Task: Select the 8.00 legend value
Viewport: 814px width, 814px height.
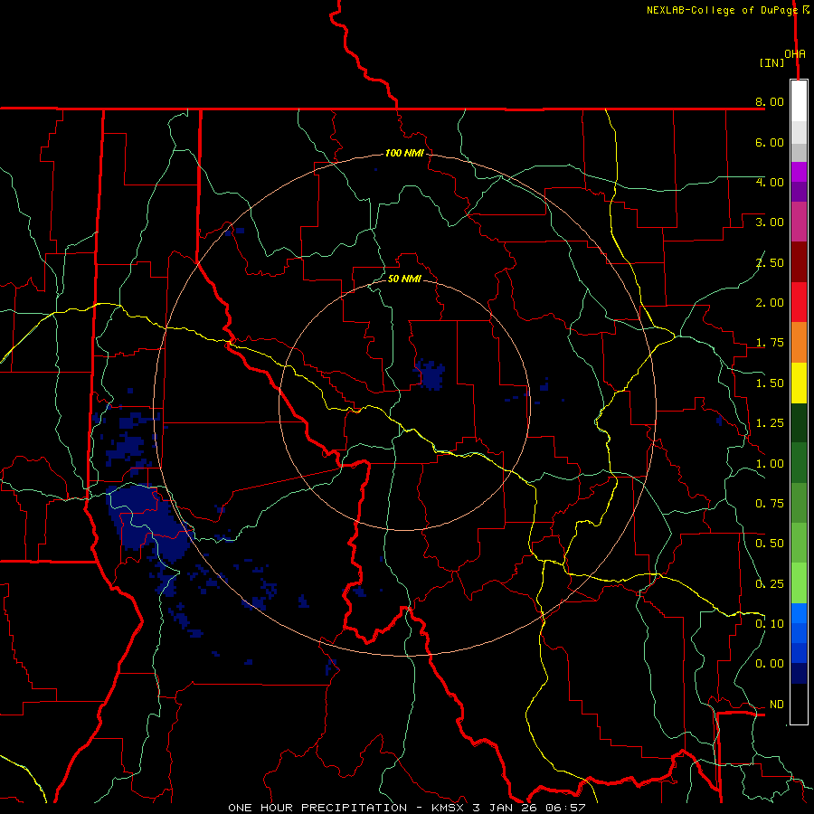Action: pos(770,101)
